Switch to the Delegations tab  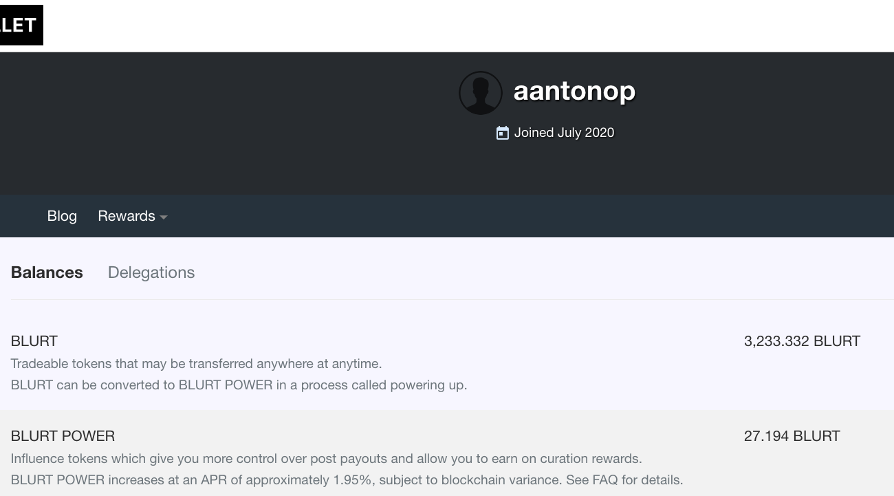click(x=151, y=272)
